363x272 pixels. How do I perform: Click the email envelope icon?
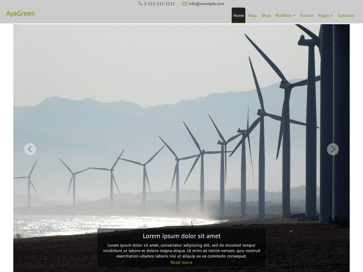[x=185, y=4]
